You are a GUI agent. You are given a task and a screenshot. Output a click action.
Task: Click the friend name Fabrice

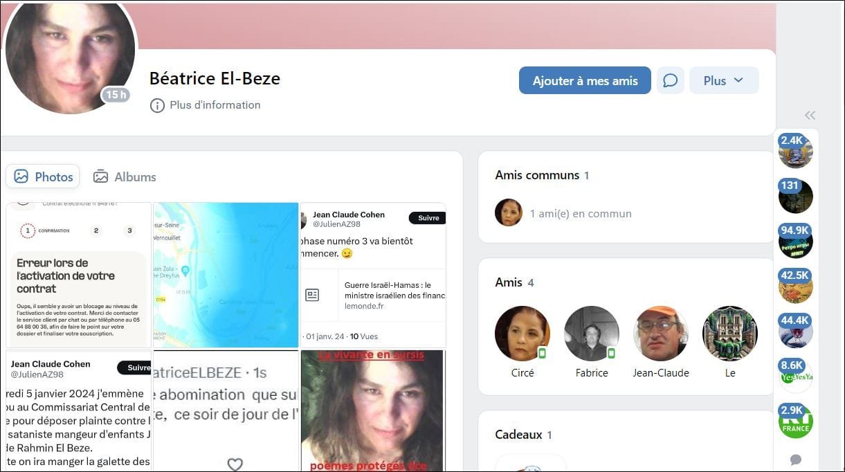[x=592, y=373]
